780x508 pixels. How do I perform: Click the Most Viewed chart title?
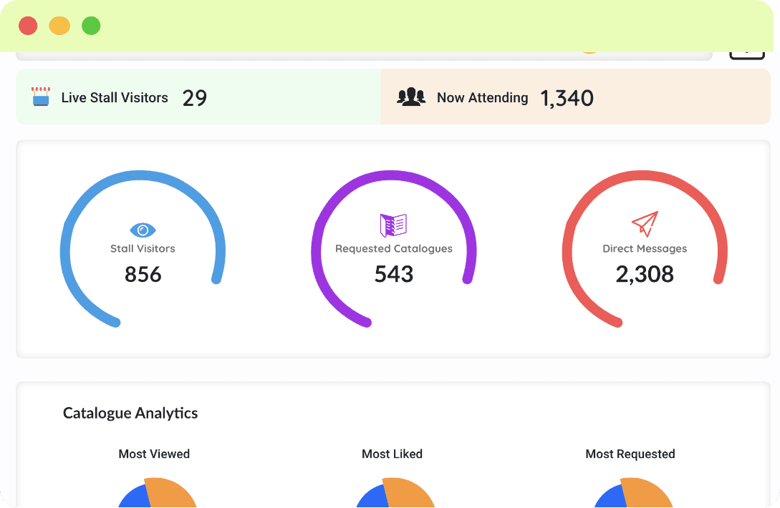(154, 454)
